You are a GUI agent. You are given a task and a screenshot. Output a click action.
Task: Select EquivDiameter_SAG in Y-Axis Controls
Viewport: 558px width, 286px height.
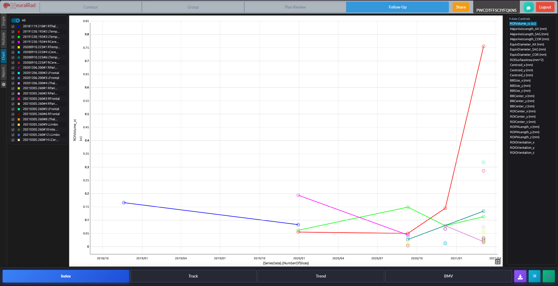click(x=527, y=49)
